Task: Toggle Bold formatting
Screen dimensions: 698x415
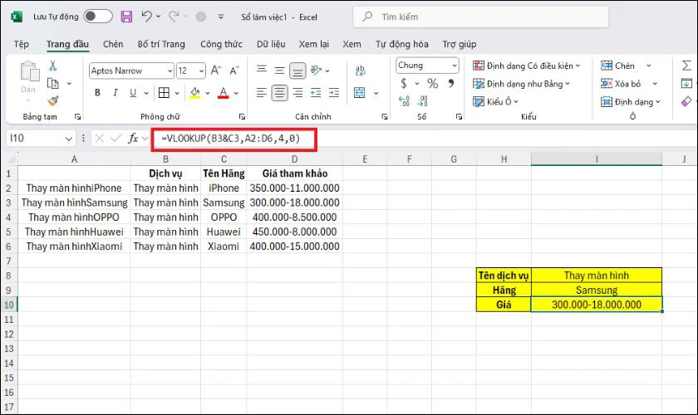Action: pos(97,92)
